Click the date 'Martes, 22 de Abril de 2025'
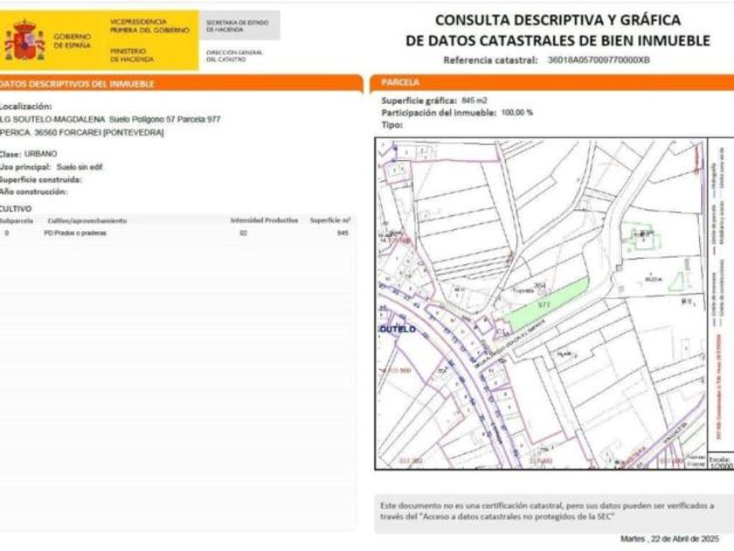Screen dimensions: 734x551 [x=669, y=539]
